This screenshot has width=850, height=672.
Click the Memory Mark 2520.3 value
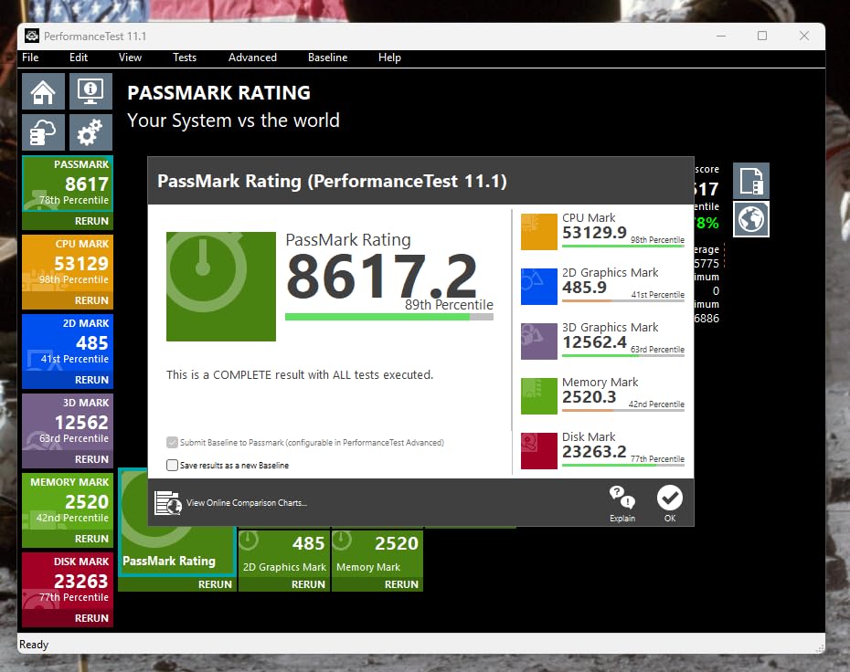tap(589, 397)
